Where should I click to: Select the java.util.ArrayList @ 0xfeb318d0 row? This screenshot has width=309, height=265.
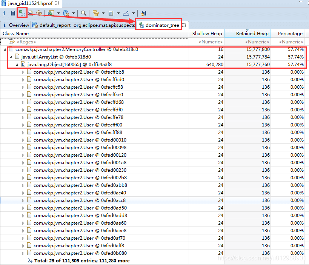(x=153, y=57)
